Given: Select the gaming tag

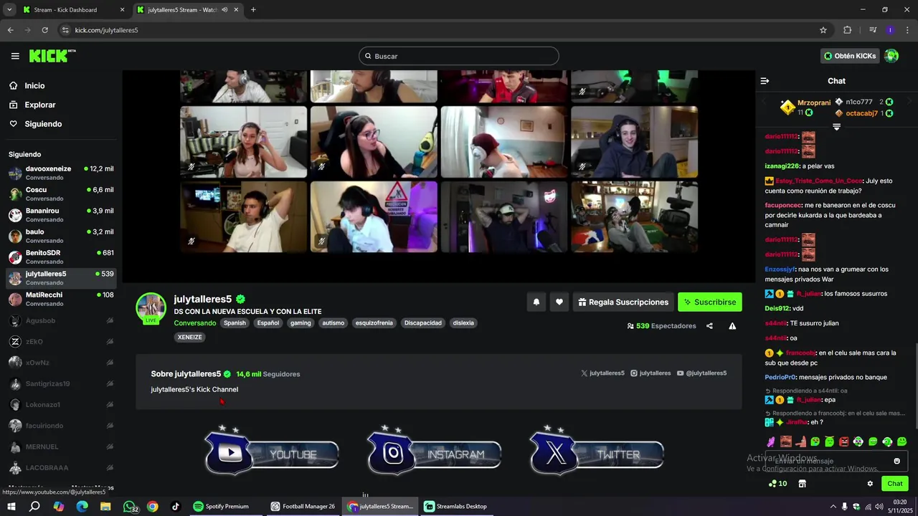Looking at the screenshot, I should [x=301, y=323].
